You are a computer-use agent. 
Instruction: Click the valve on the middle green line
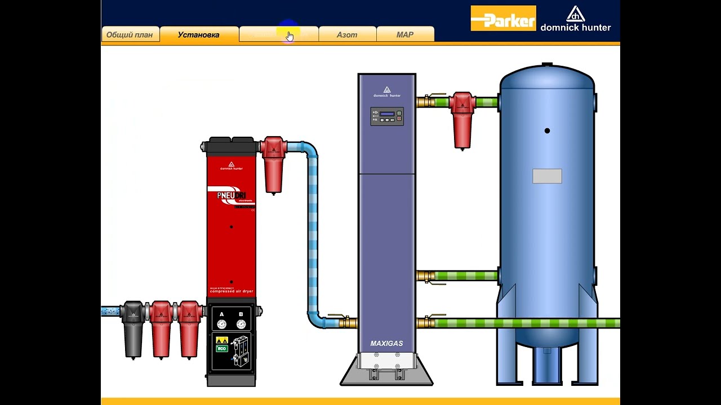click(x=431, y=276)
